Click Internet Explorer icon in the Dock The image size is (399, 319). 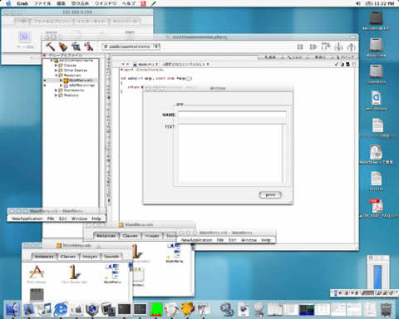(61, 309)
